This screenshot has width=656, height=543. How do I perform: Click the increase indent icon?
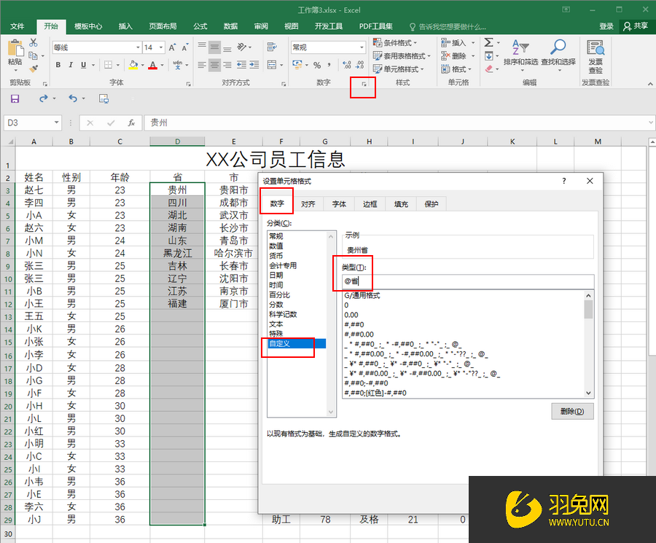[254, 65]
